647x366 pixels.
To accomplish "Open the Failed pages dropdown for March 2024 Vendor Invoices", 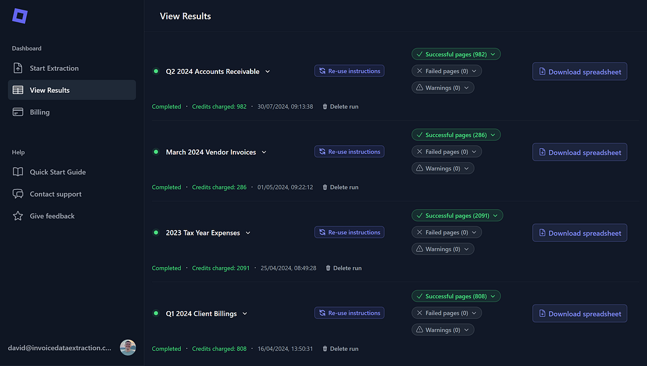I will click(x=447, y=151).
